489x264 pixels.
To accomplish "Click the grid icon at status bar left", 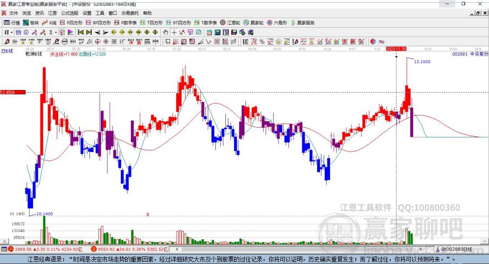I will [x=4, y=249].
